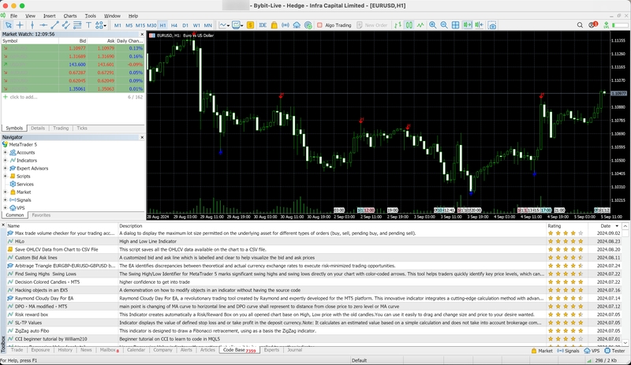Screen dimensions: 631x365
Task: Sort the code list by Date column
Action: tap(605, 225)
